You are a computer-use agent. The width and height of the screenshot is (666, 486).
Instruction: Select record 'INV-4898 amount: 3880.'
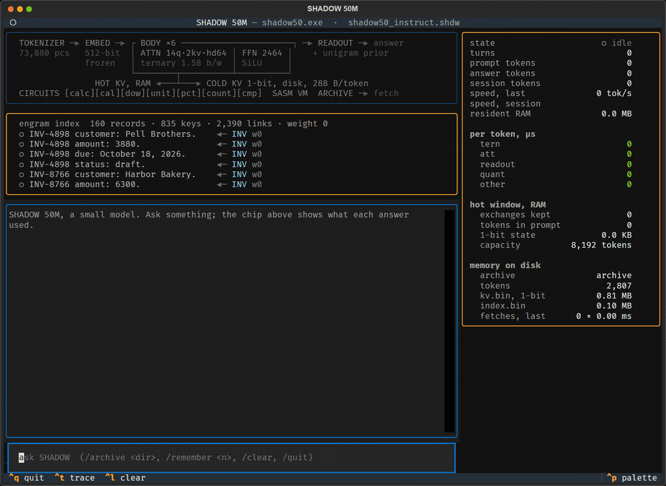coord(140,144)
